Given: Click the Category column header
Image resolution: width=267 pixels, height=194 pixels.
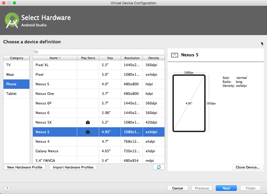Looking at the screenshot, I should (17, 58).
